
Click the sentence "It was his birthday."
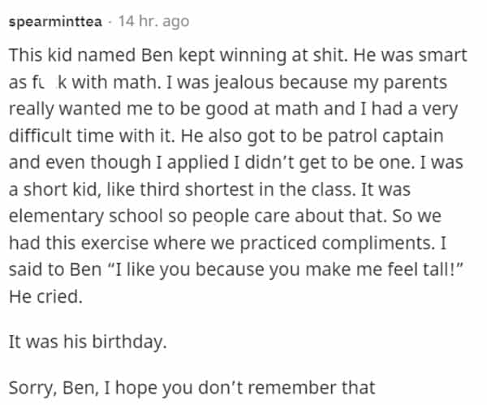(88, 342)
